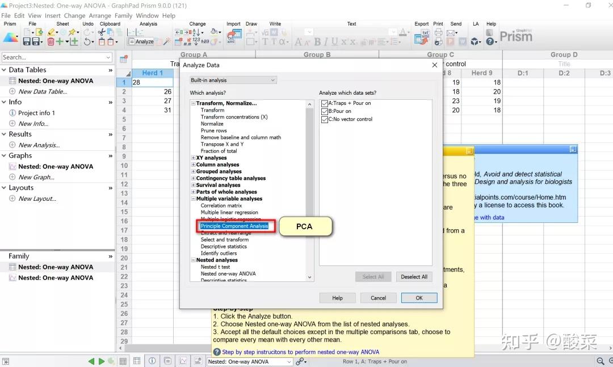Click the analysis list scrollbar down arrow
Screen dimensions: 613x367
[309, 277]
